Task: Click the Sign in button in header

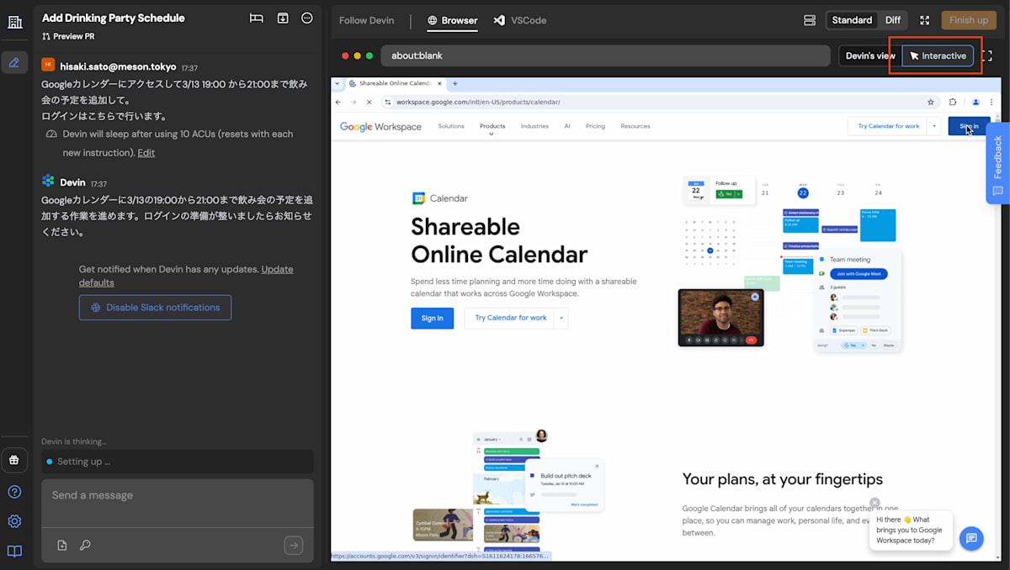Action: coord(969,126)
